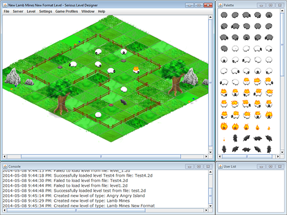Image resolution: width=287 pixels, height=215 pixels.
Task: Pick the largest fireball sprite in the Palette
Action: tap(224, 126)
